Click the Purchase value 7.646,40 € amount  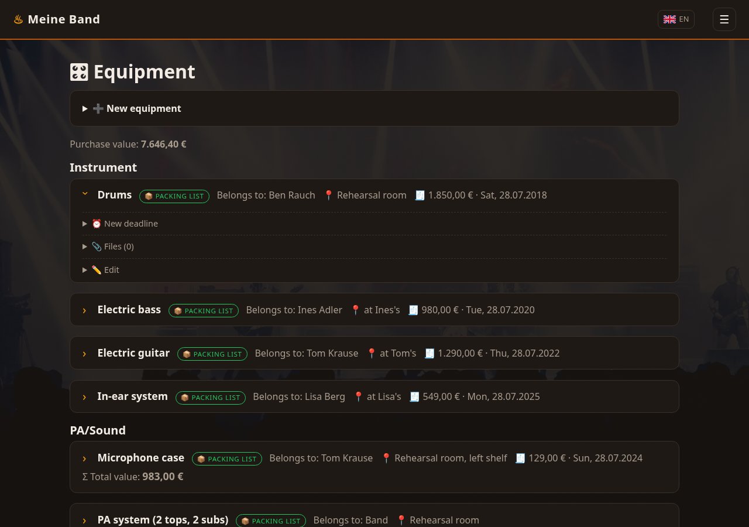click(x=164, y=144)
